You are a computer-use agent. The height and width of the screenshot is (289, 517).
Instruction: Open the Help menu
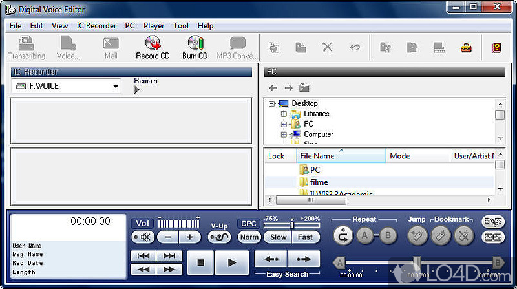[206, 26]
